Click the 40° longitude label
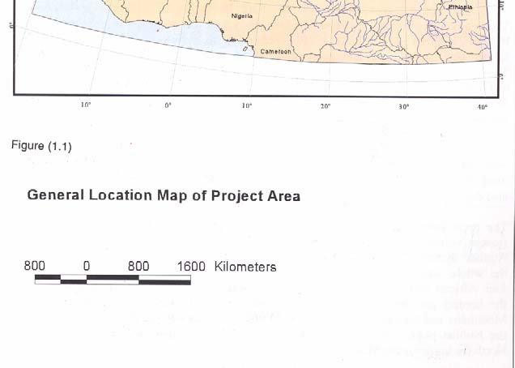The width and height of the screenshot is (515, 368). pos(483,107)
